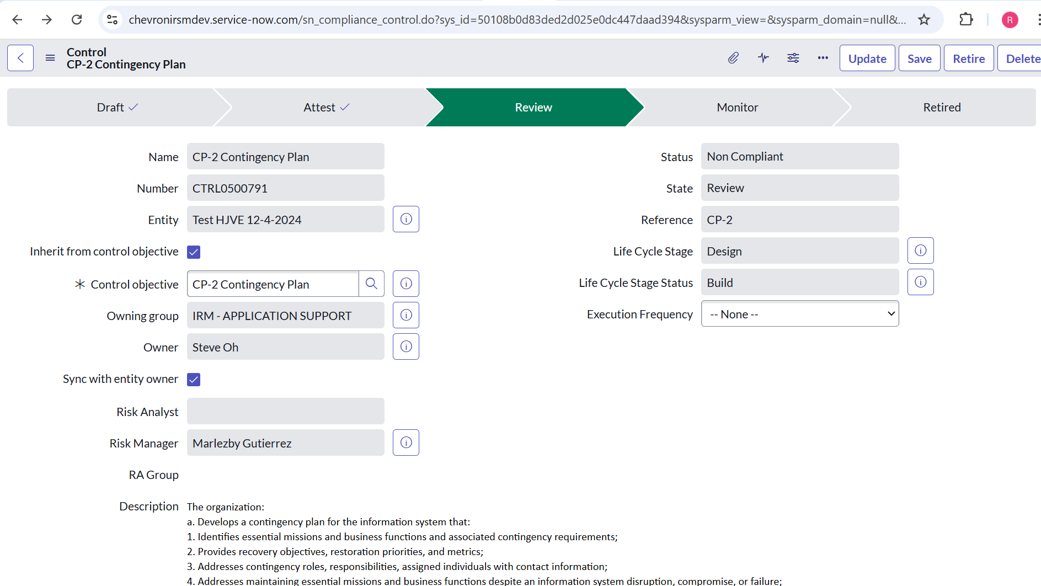Click the browser address bar URL
The width and height of the screenshot is (1041, 586).
(517, 20)
